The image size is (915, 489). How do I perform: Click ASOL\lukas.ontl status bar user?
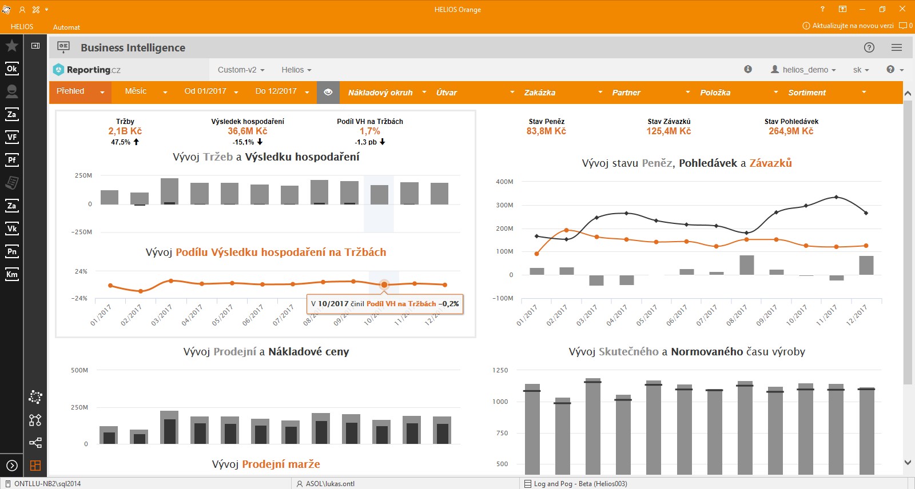326,483
